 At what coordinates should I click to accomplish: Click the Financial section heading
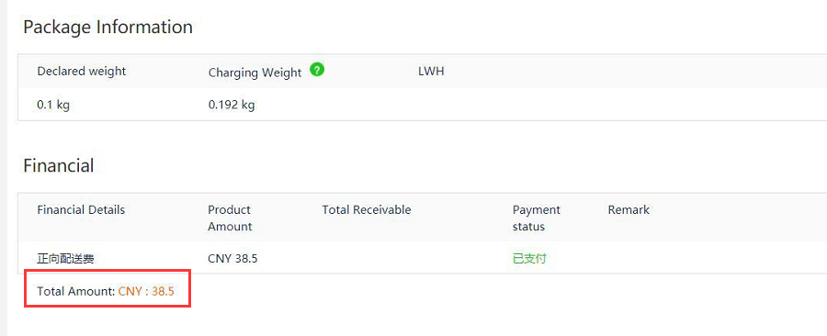(59, 165)
